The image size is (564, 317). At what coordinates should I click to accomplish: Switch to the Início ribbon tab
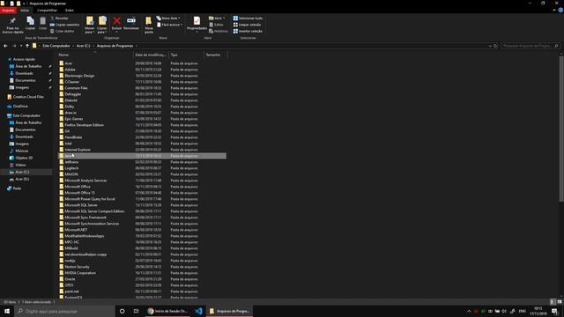coord(25,11)
